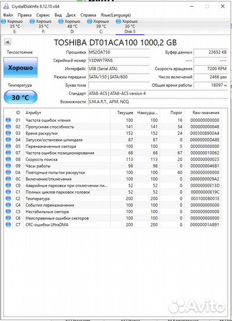Open the Файл menu
This screenshot has width=232, height=321.
(8, 15)
